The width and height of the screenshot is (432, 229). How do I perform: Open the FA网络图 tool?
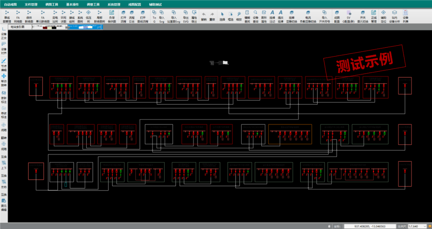18,16
